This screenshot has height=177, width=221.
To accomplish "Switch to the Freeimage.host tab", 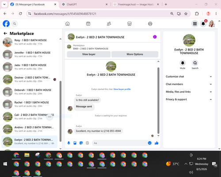I will coord(136,4).
